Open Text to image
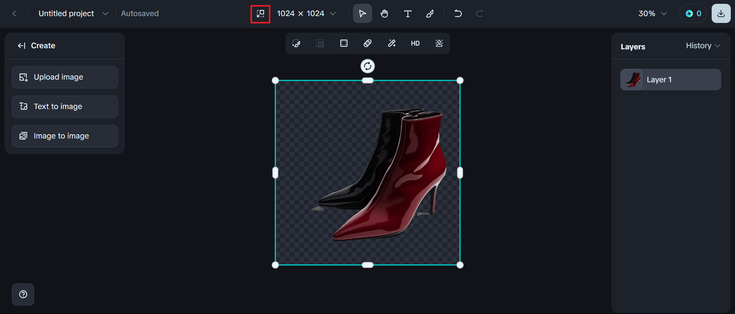735x314 pixels. (x=65, y=106)
